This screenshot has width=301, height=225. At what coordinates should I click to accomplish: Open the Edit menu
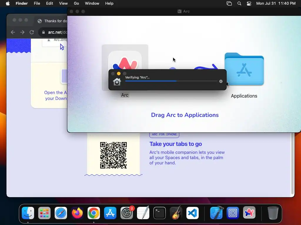[49, 4]
